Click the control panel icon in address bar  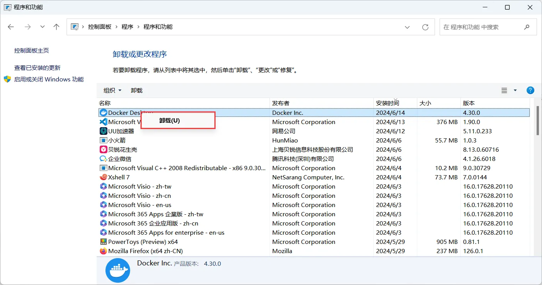coord(75,27)
